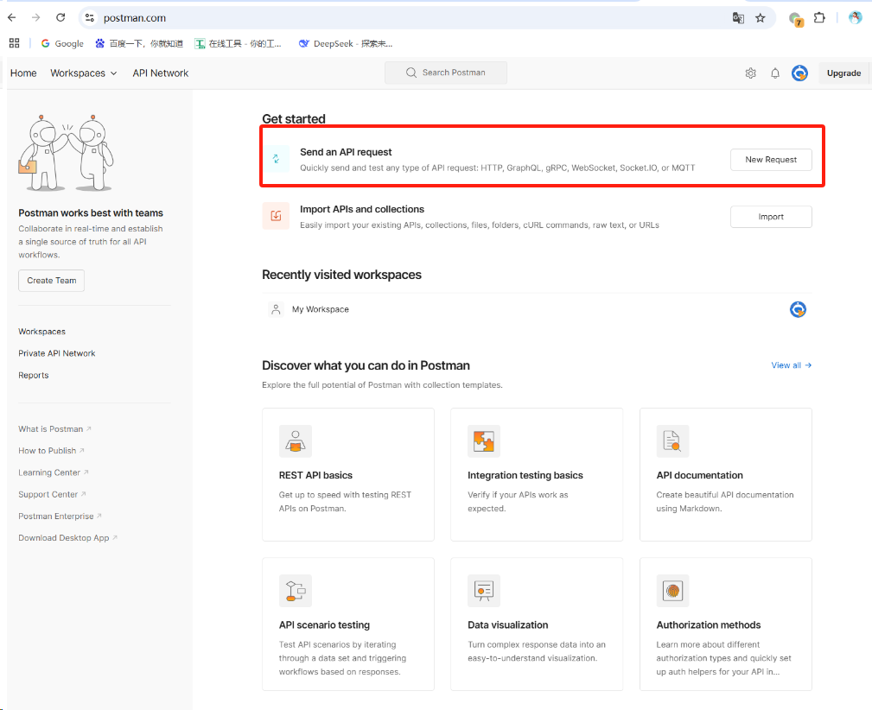Click the Import APIs and collections heading
Screen dimensions: 872x710
[362, 209]
